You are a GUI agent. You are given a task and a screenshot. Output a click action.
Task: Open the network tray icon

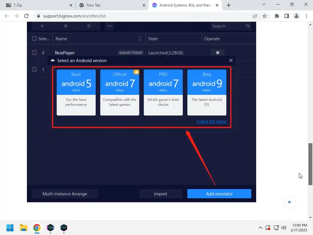276,228
